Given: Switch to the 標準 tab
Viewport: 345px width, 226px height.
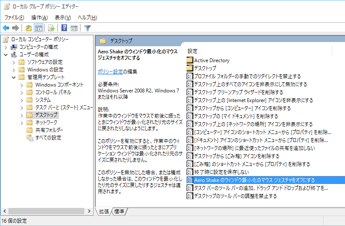Looking at the screenshot, I should [119, 211].
